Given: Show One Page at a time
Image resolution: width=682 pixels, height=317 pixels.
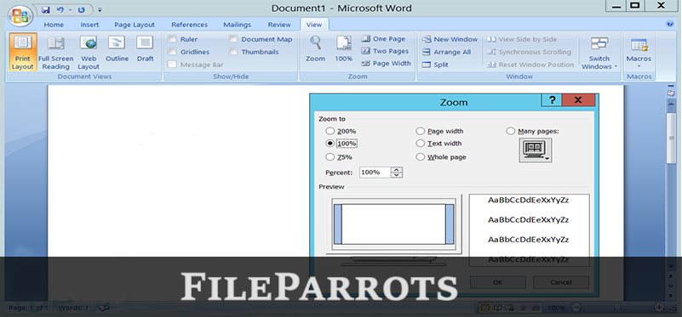Looking at the screenshot, I should click(383, 38).
